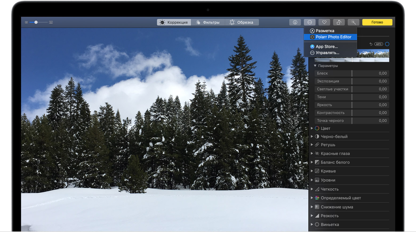416x232 pixels.
Task: Click the Точка черного slider
Action: coord(352,121)
